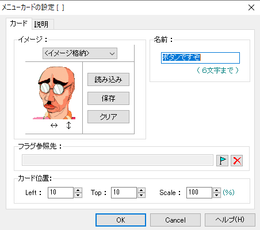This screenshot has height=230, width=260.
Task: Click the flag reference picker icon
Action: pos(222,161)
